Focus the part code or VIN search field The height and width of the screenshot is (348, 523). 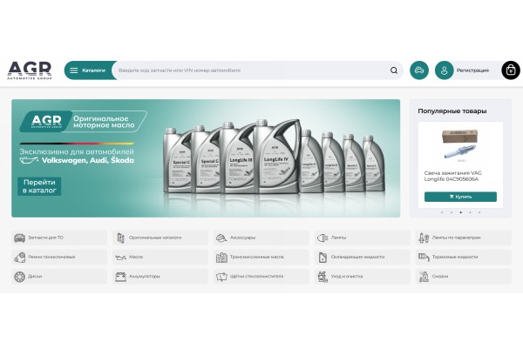(252, 70)
